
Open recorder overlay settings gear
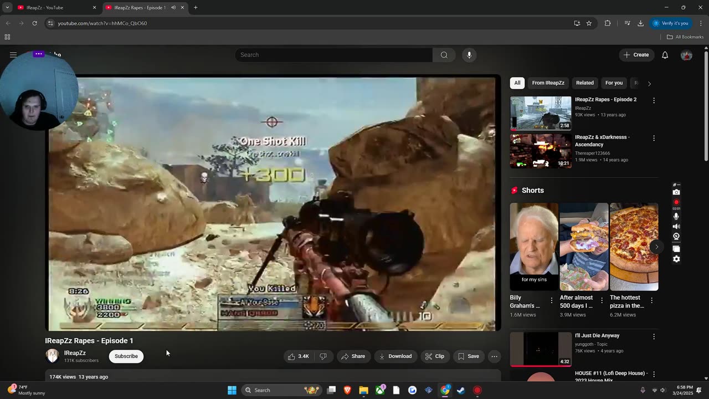[x=676, y=259]
